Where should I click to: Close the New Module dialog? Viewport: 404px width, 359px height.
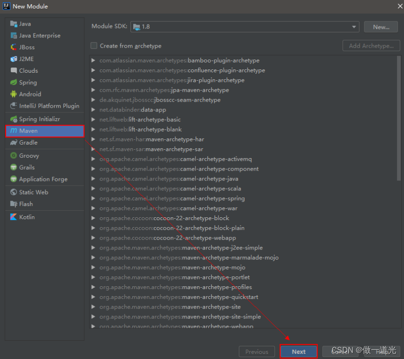(x=400, y=6)
